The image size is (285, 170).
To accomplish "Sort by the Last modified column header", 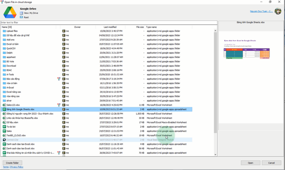I will pyautogui.click(x=110, y=27).
